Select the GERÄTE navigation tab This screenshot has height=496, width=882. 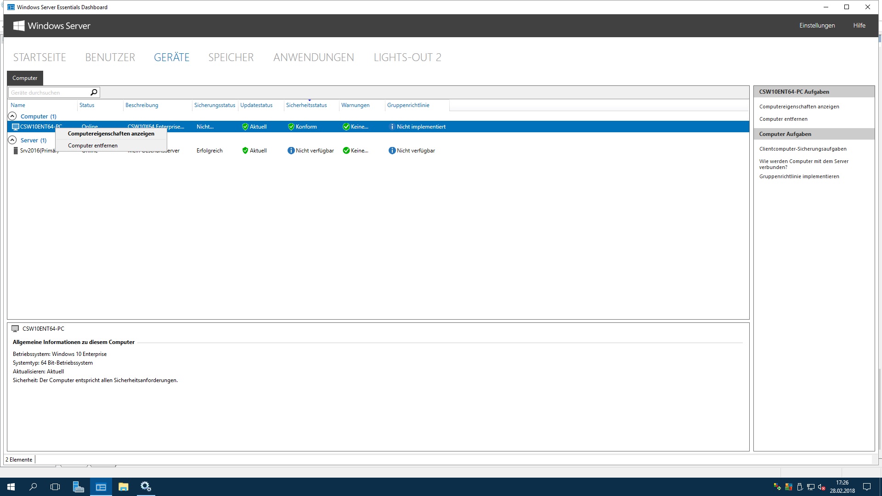click(171, 57)
